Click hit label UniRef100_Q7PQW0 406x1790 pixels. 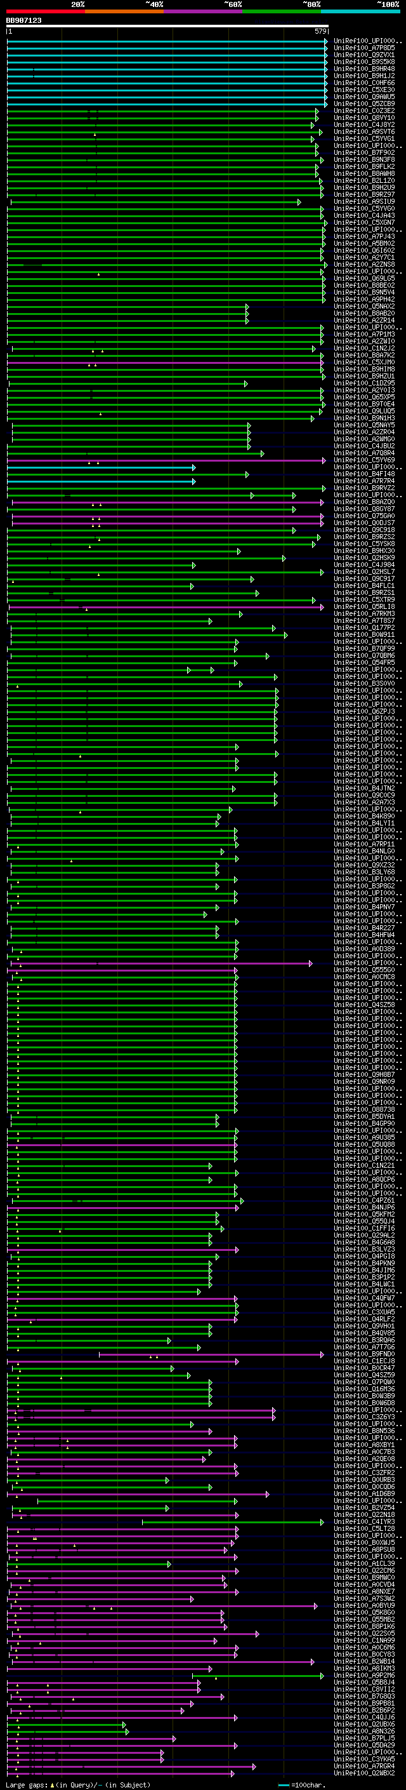click(x=364, y=1382)
